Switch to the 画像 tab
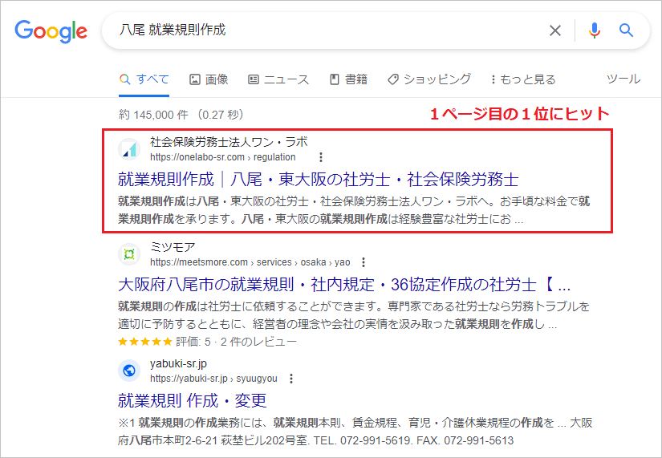This screenshot has height=458, width=662. [x=209, y=79]
